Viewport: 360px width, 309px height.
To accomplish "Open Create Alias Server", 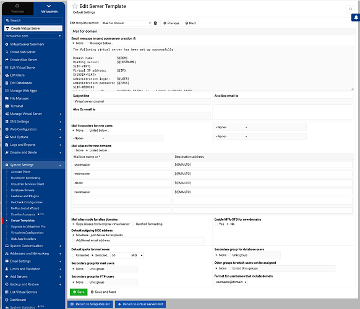I will (24, 60).
